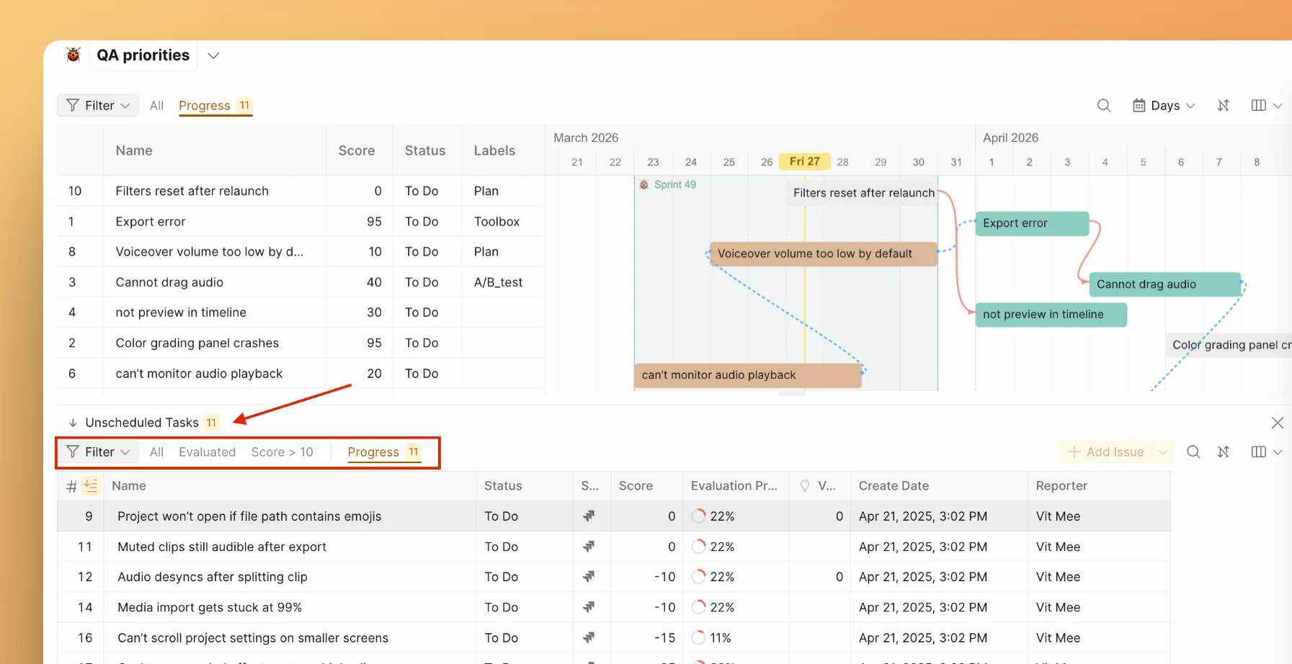Image resolution: width=1292 pixels, height=664 pixels.
Task: Click the Add Issue button
Action: coord(1106,452)
